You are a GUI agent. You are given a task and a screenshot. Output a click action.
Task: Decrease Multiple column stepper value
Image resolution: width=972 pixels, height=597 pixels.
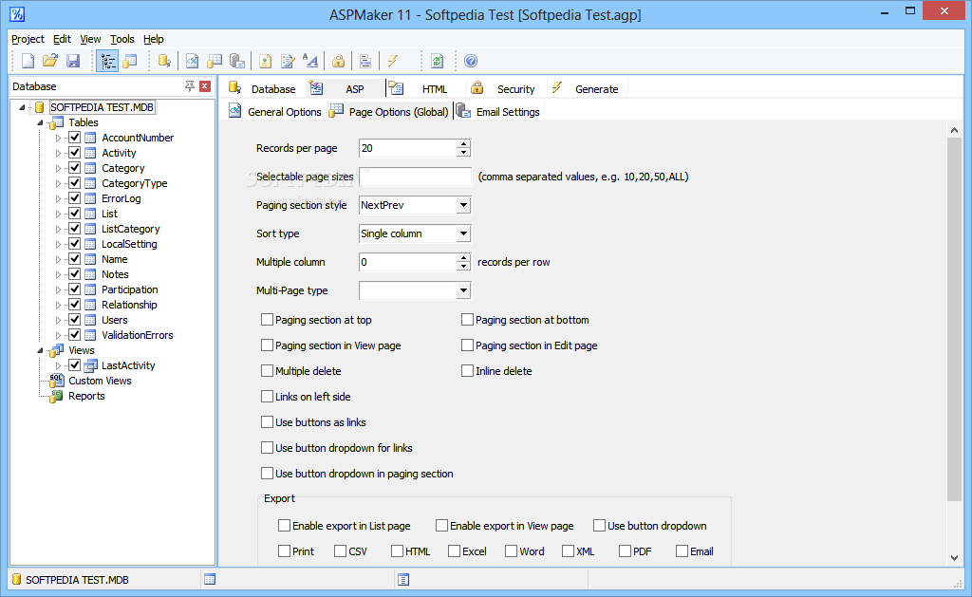coord(463,267)
